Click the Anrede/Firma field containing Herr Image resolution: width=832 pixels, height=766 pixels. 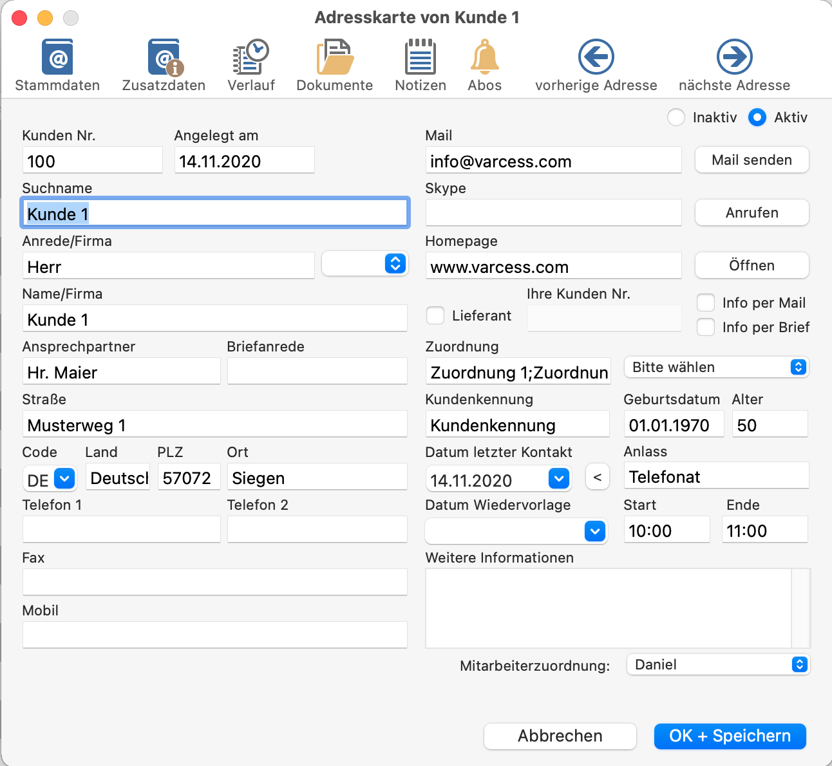(x=169, y=265)
